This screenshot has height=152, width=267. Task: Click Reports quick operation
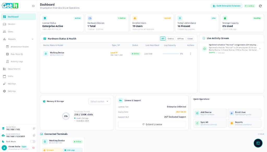245,123
